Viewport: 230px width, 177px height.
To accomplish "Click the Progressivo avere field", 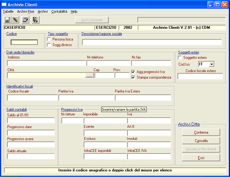I will [x=31, y=145].
